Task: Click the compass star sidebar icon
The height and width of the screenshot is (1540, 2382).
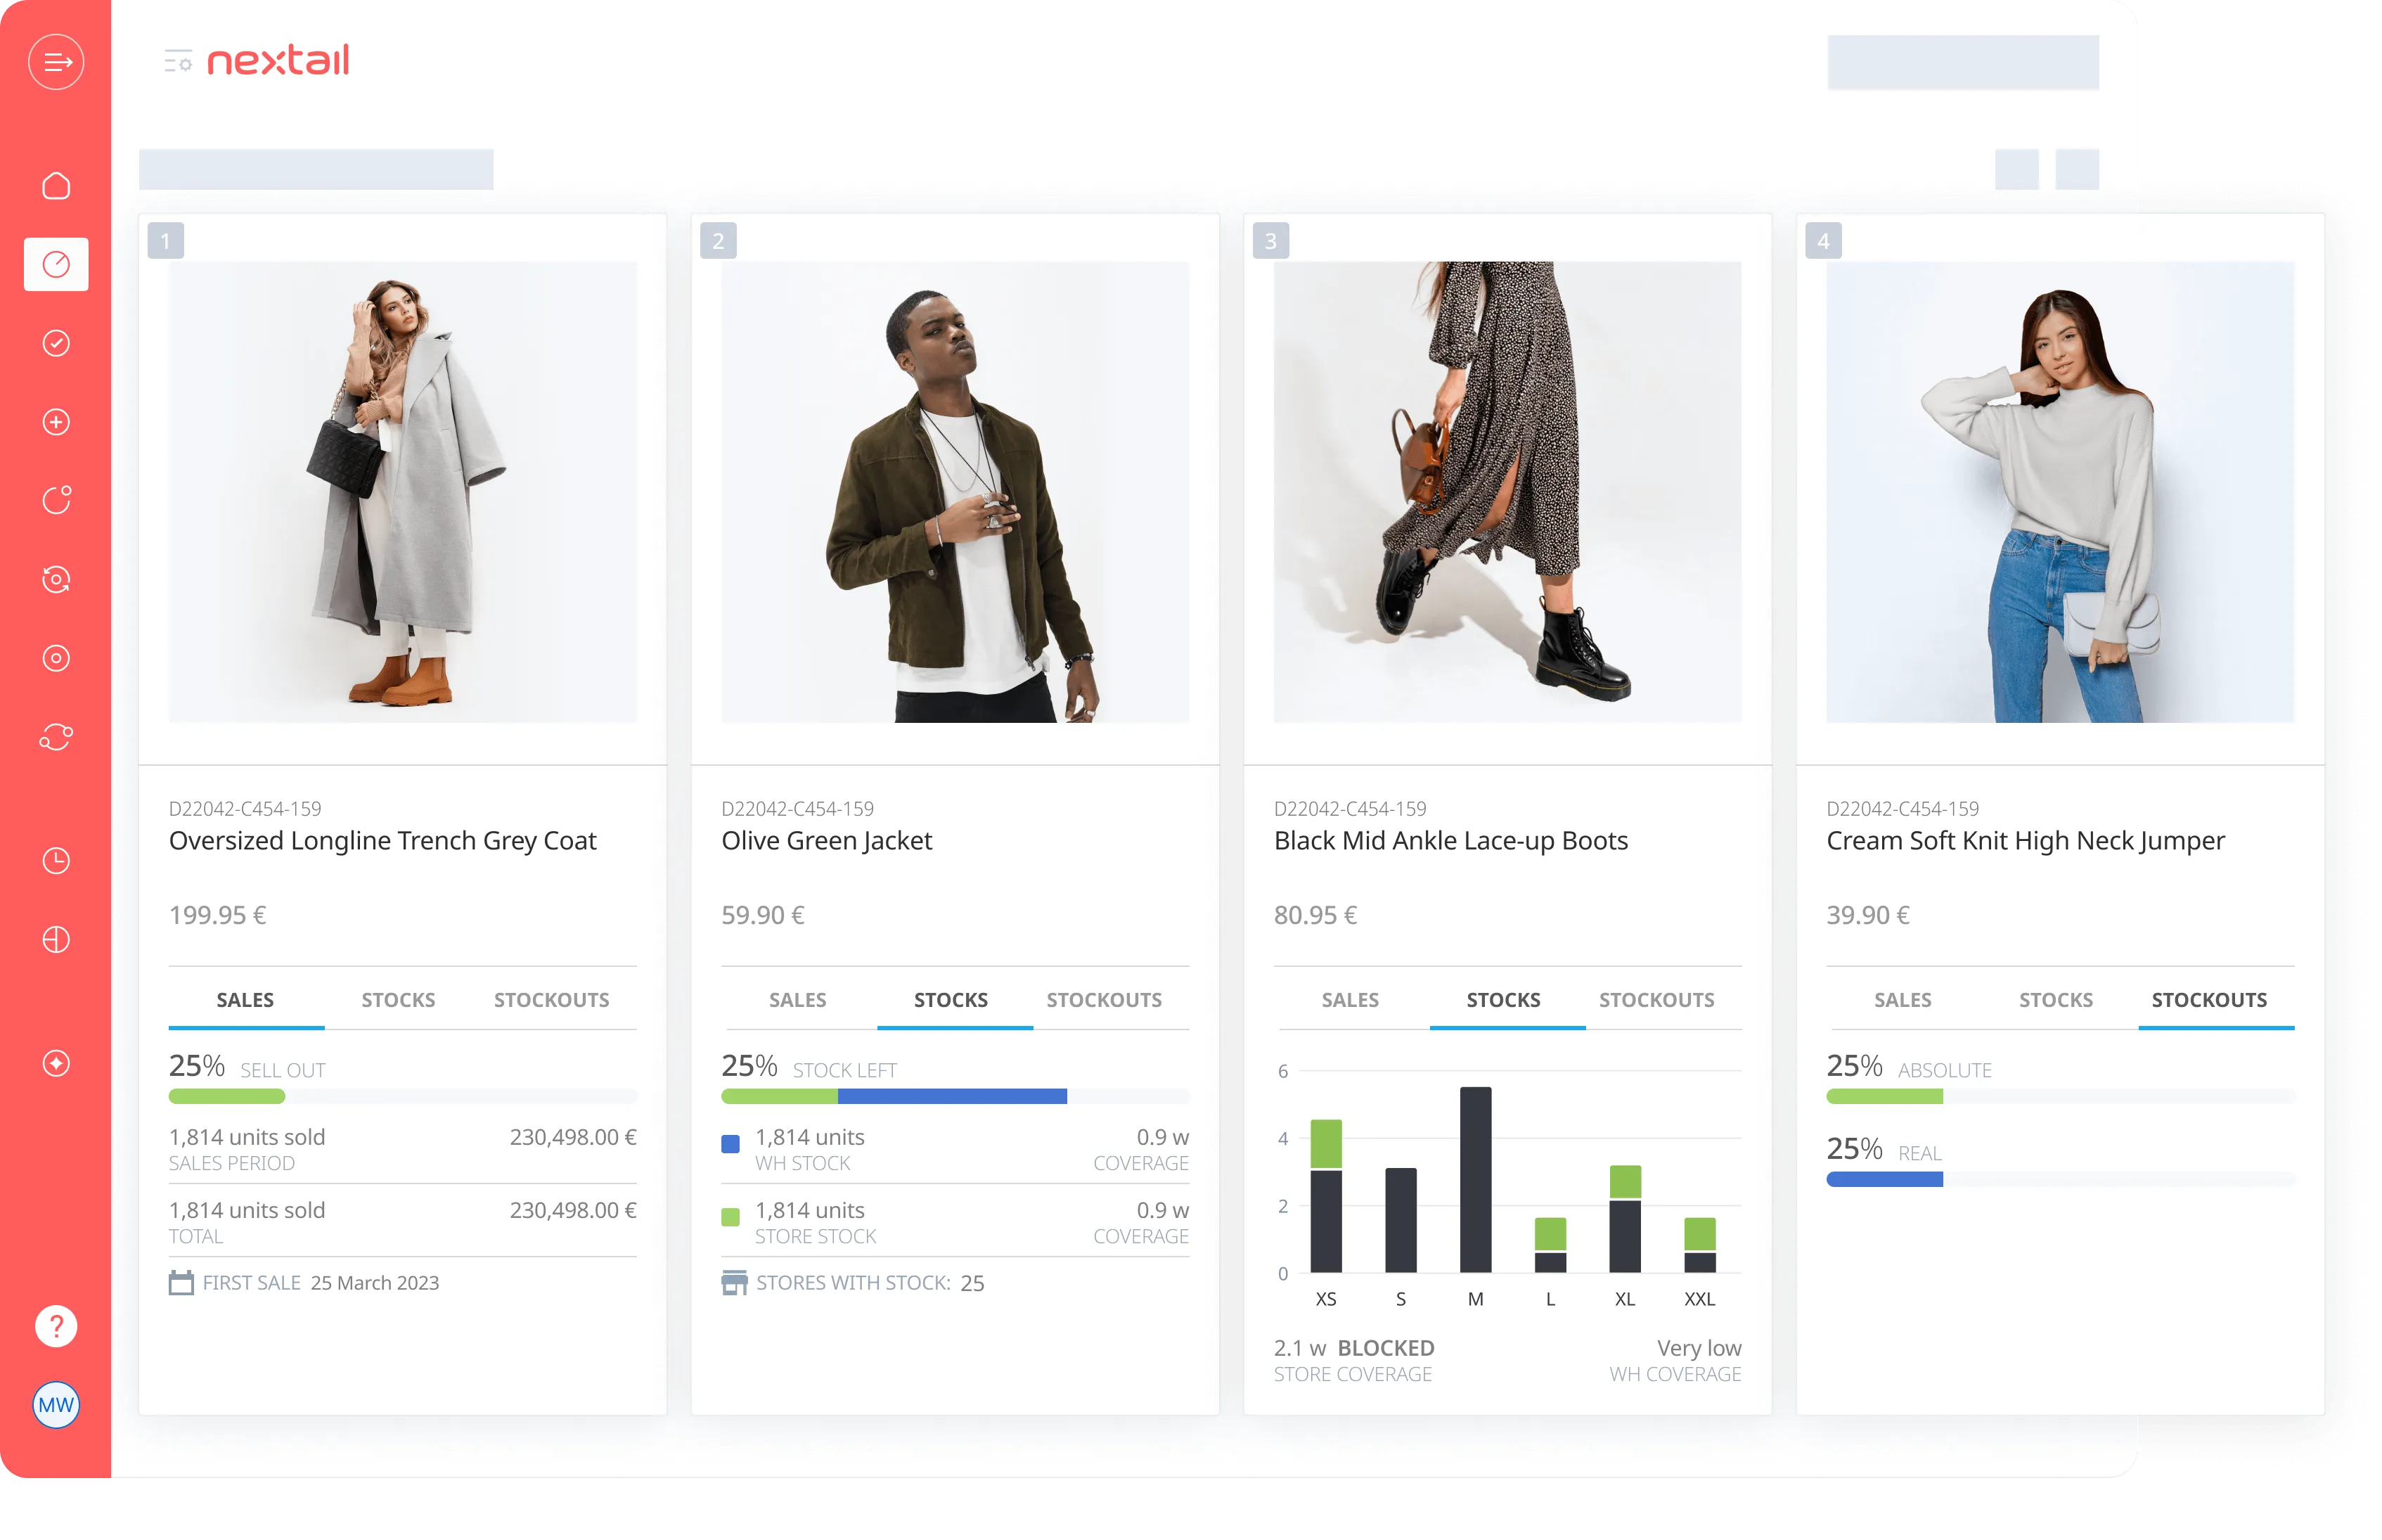Action: click(x=56, y=1063)
